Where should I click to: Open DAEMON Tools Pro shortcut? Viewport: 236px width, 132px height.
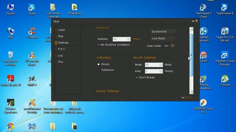coord(203,106)
